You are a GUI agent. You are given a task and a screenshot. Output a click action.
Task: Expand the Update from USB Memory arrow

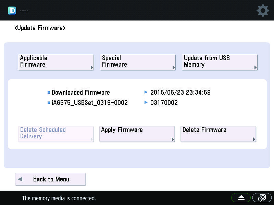[255, 67]
